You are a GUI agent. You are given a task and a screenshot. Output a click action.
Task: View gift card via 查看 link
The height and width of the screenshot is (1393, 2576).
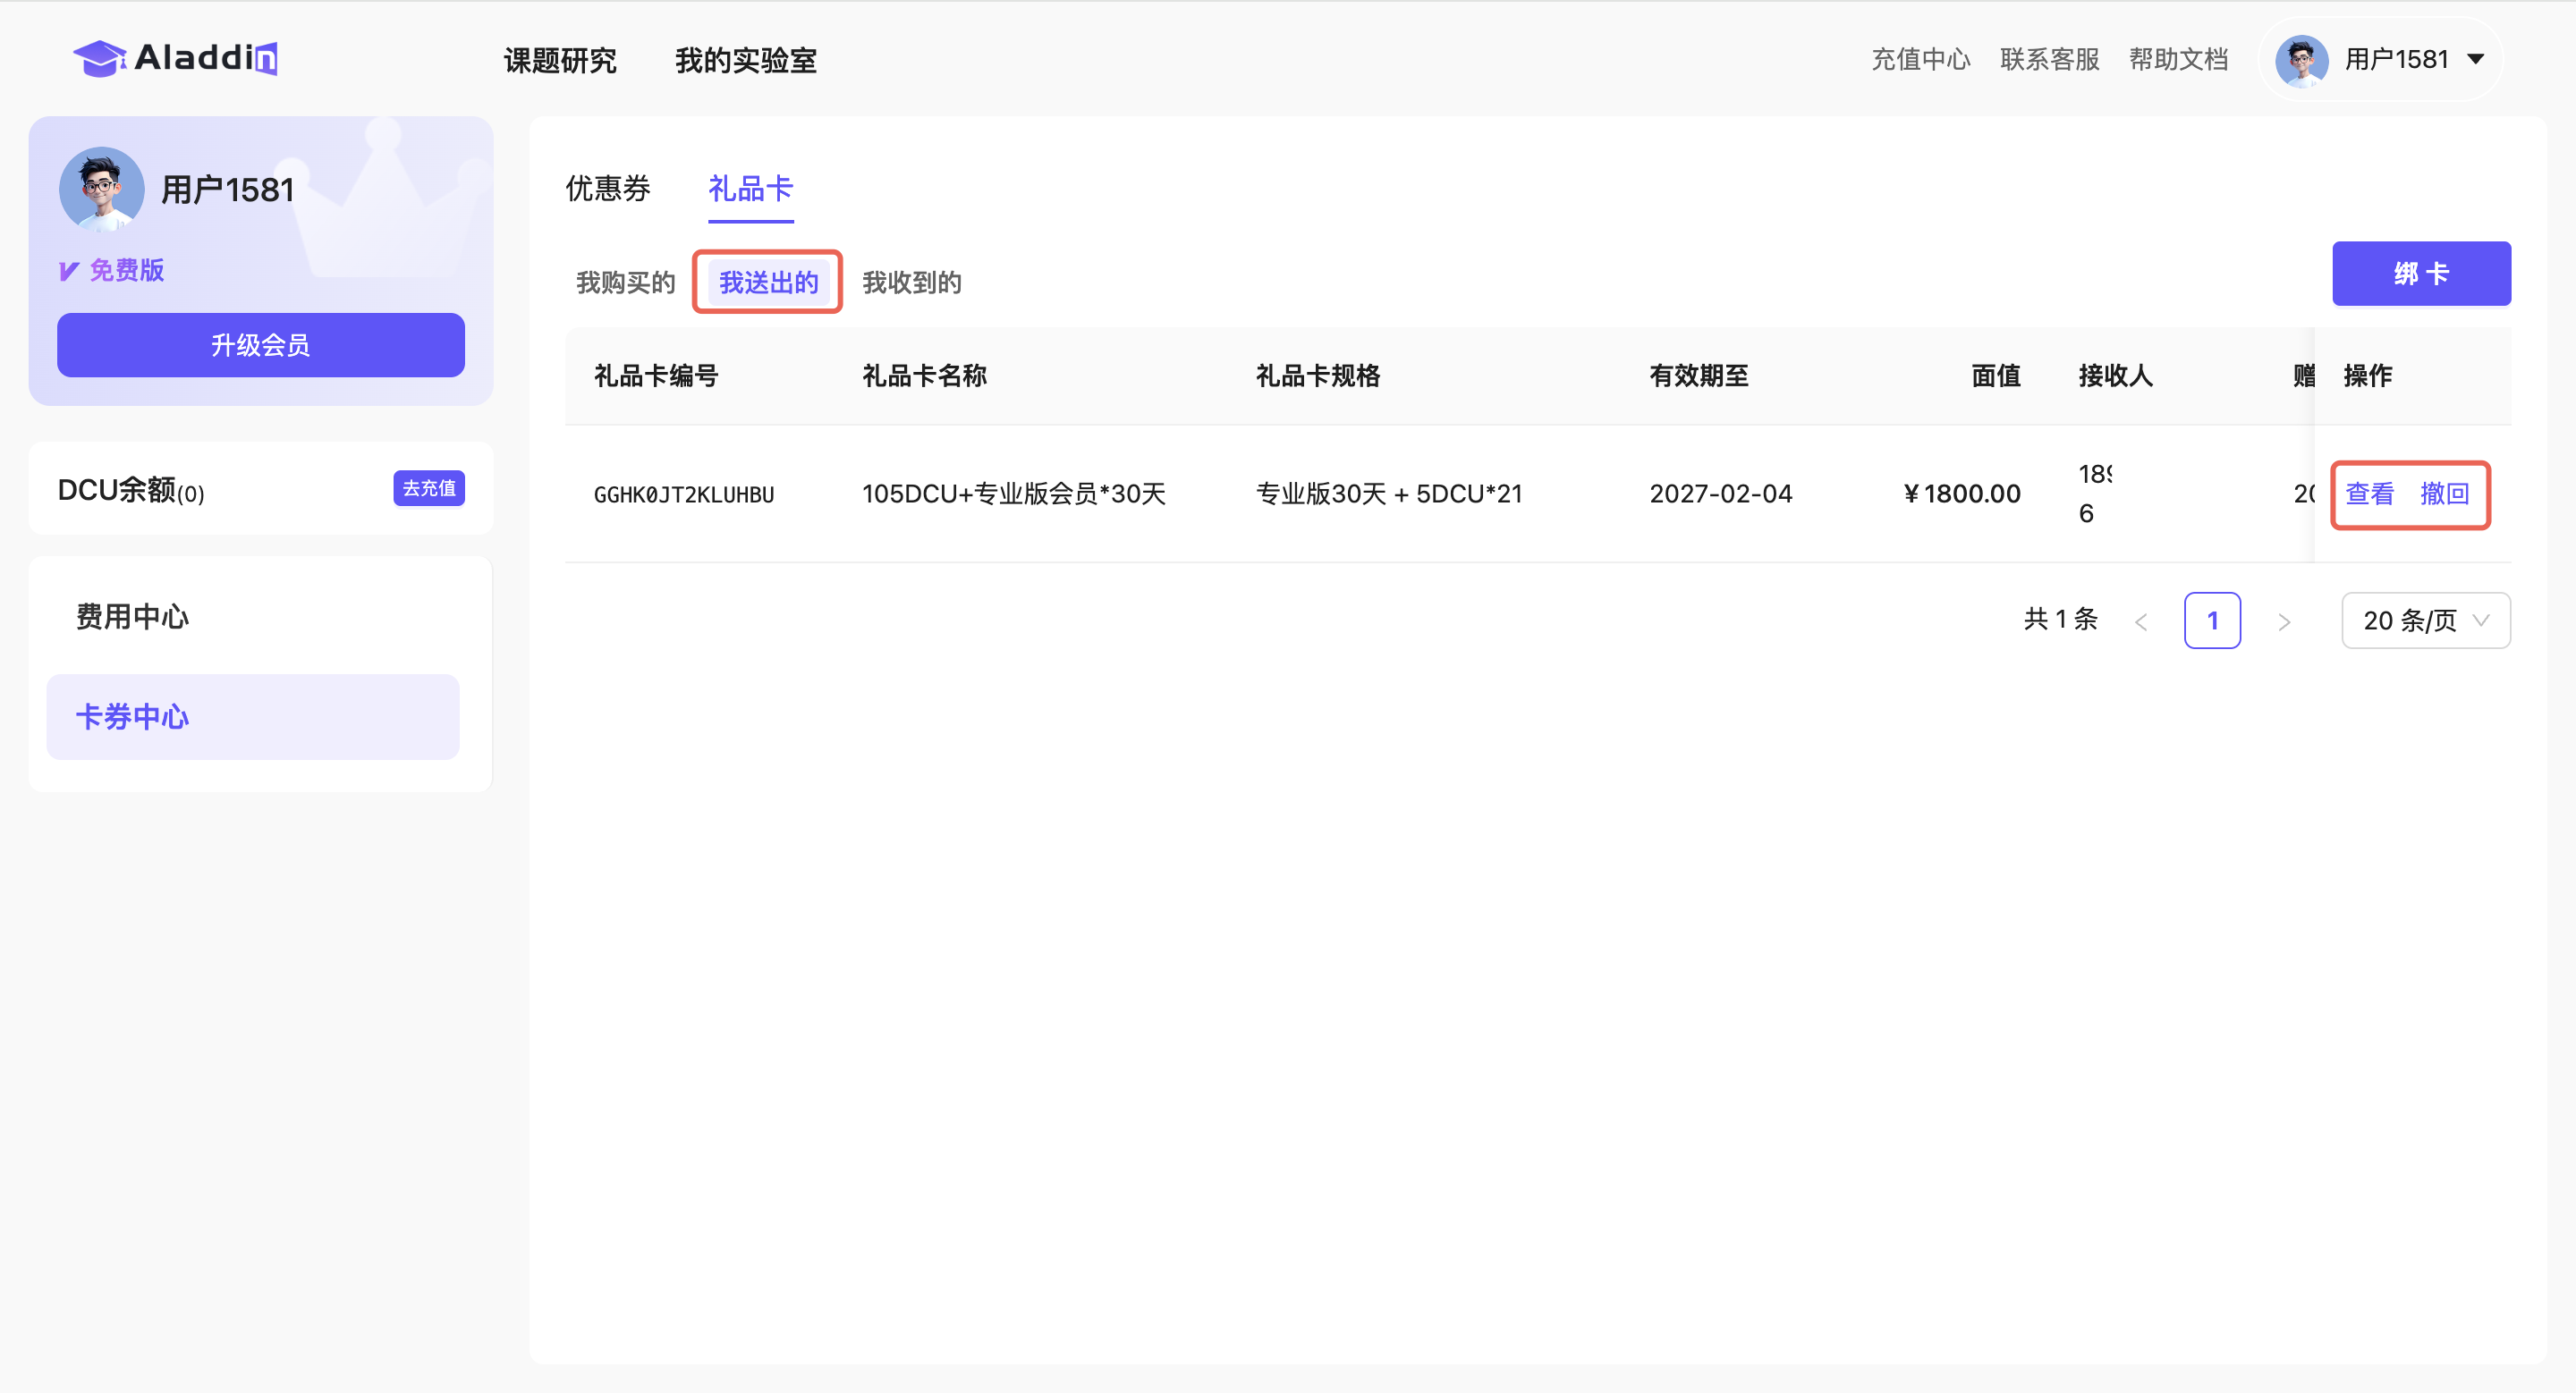2369,494
